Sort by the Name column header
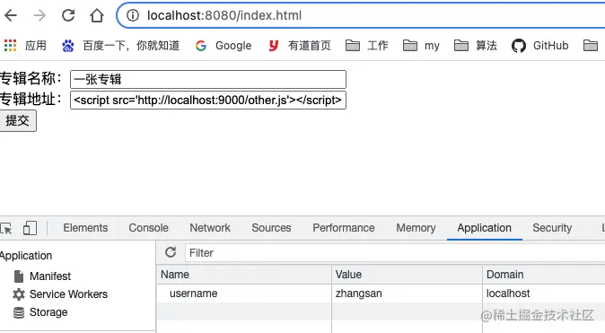This screenshot has height=333, width=605. [x=244, y=275]
